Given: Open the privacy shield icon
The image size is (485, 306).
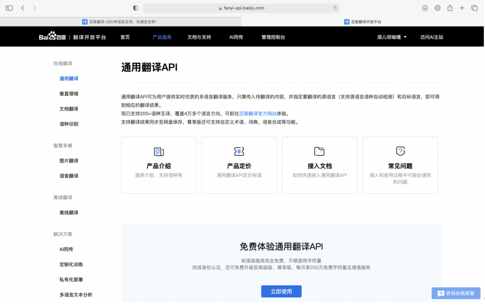Looking at the screenshot, I should (136, 8).
